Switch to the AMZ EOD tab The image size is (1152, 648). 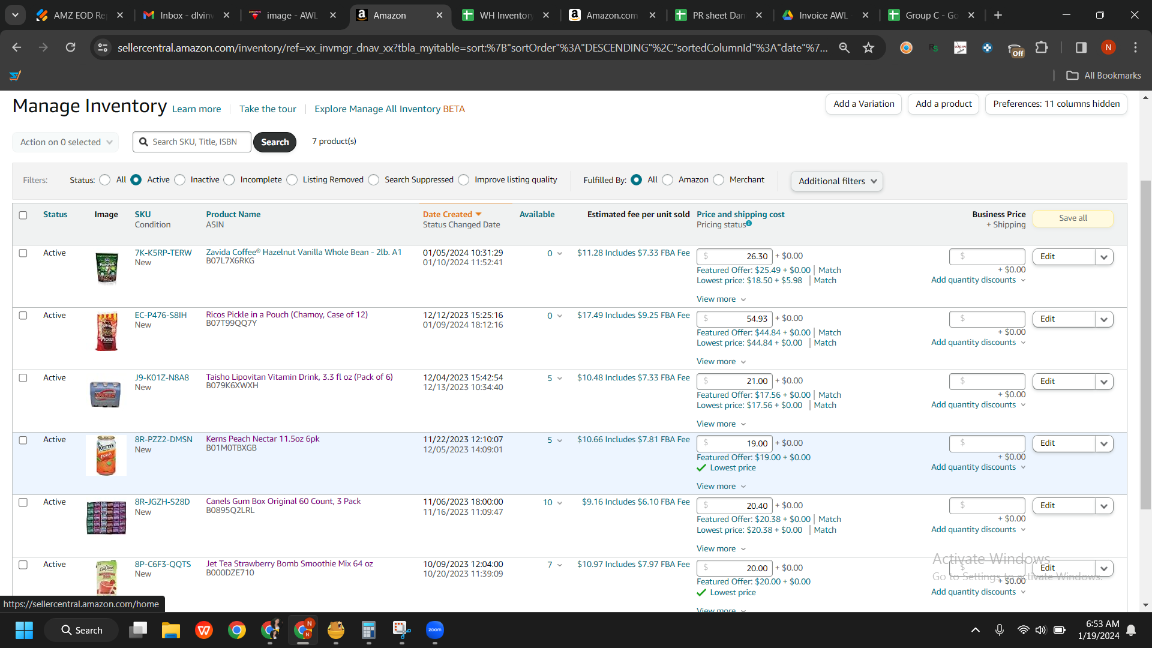(79, 15)
